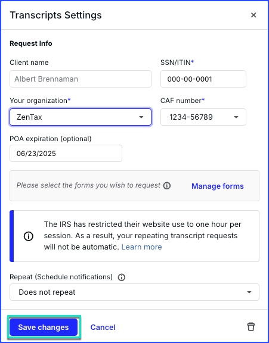Click the info icon beside the forms prompt
This screenshot has width=269, height=343.
point(167,186)
